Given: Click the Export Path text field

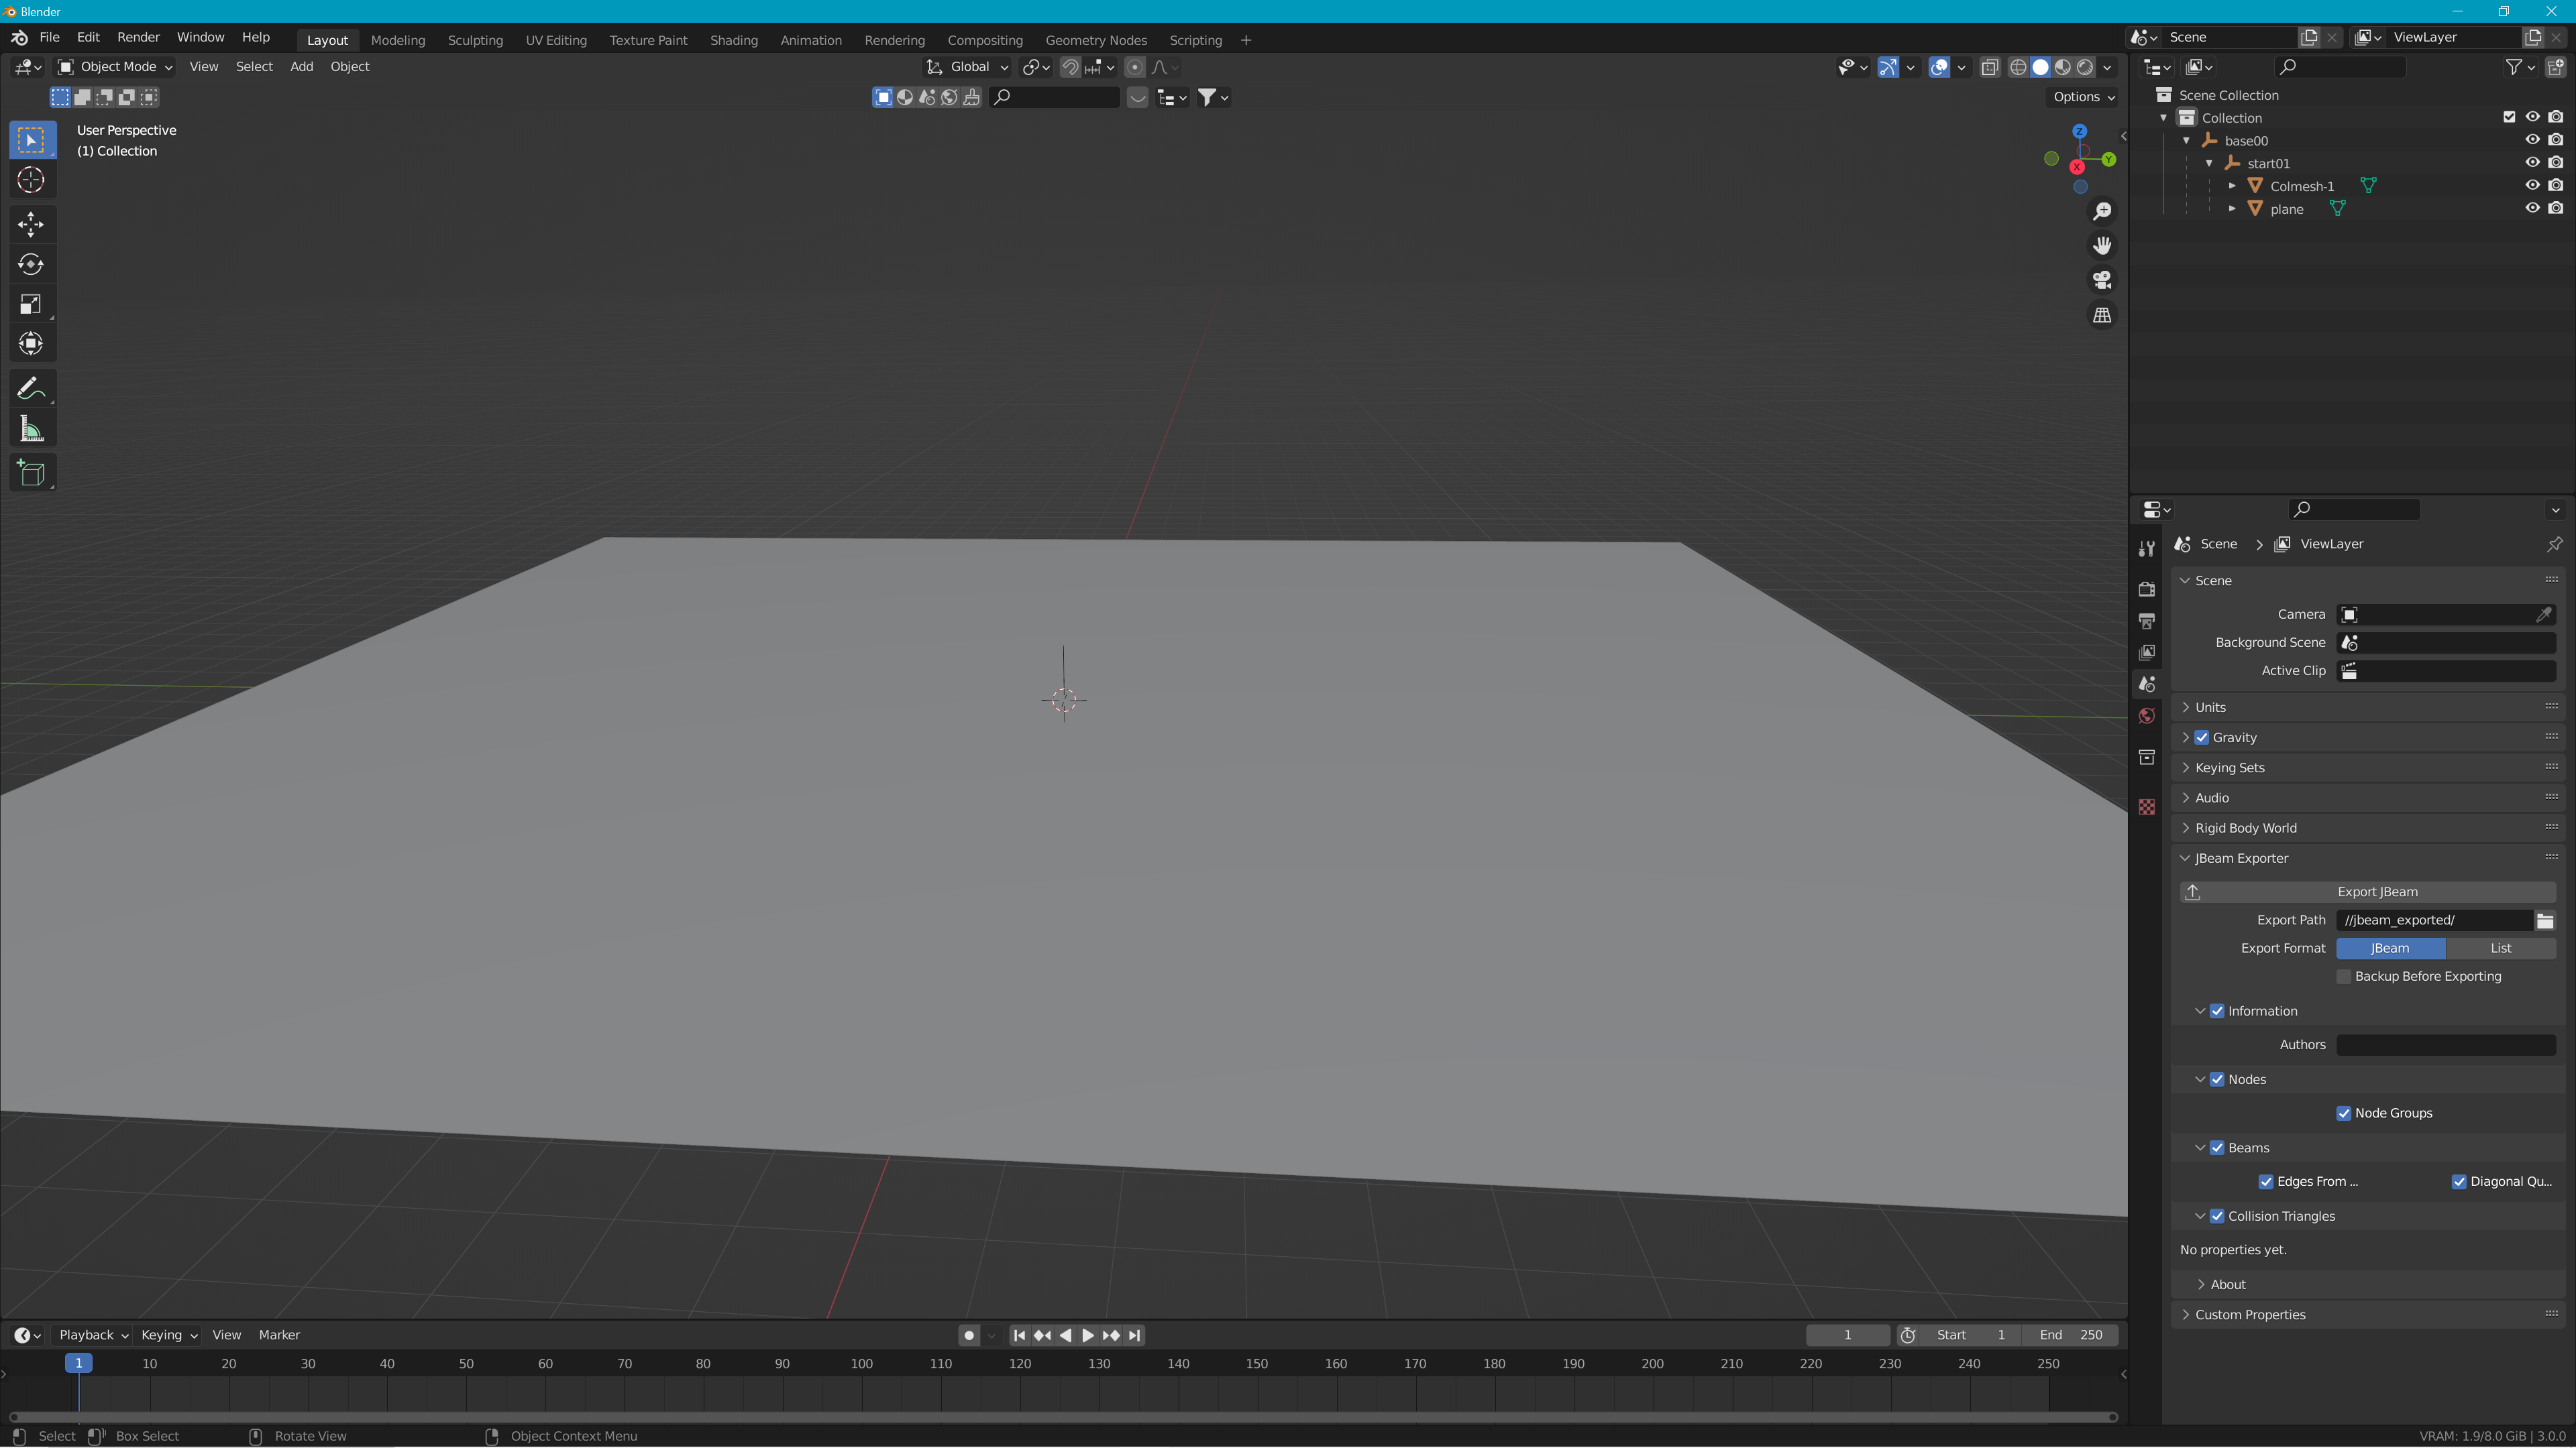Looking at the screenshot, I should click(2434, 920).
